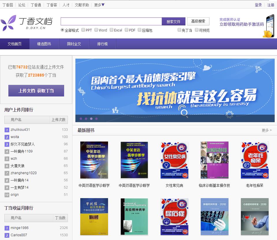Check the Excel format filter
This screenshot has height=240, width=277.
(111, 30)
